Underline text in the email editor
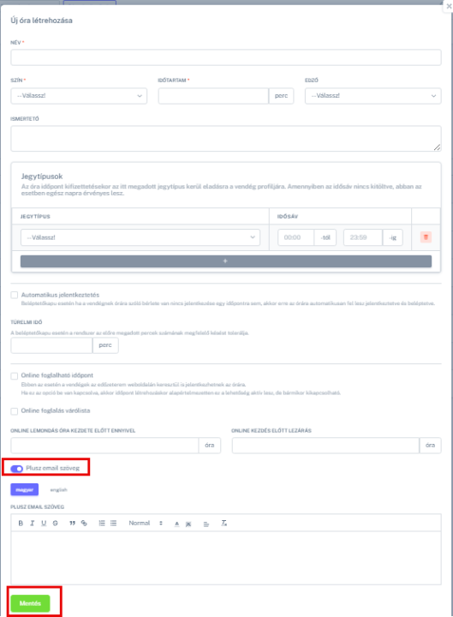The width and height of the screenshot is (453, 617). (44, 523)
